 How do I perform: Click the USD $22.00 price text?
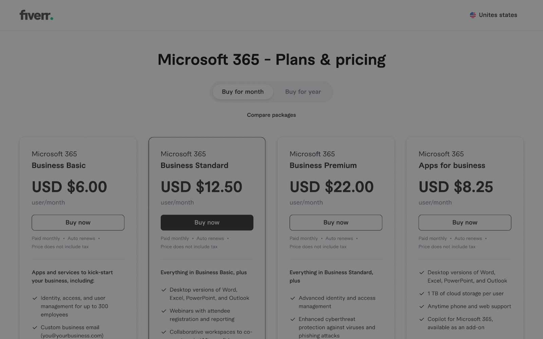coord(331,187)
